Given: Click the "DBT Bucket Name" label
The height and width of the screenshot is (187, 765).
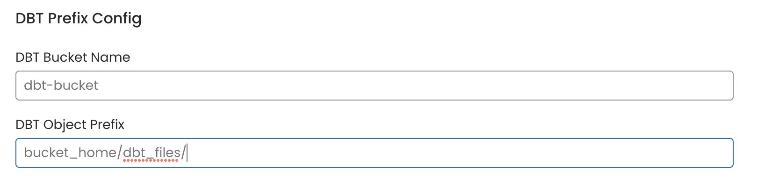Looking at the screenshot, I should [x=73, y=58].
